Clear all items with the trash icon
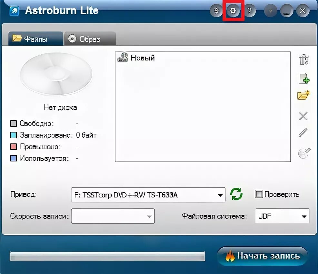This screenshot has height=274, width=318. tap(303, 59)
